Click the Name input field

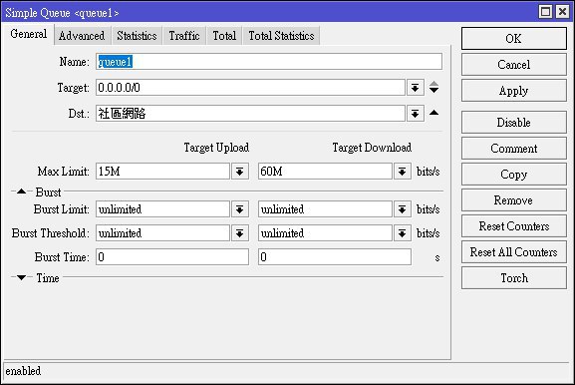(269, 62)
